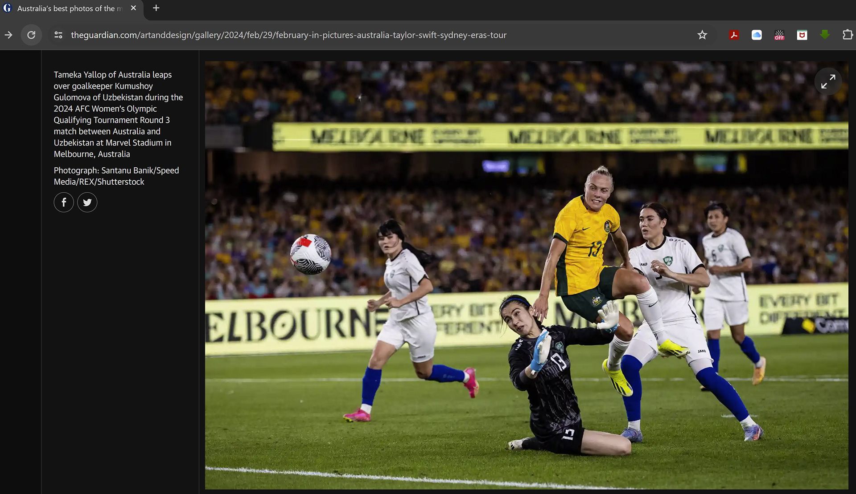The image size is (856, 494).
Task: Toggle the lightbulb OFF extension
Action: click(x=779, y=35)
